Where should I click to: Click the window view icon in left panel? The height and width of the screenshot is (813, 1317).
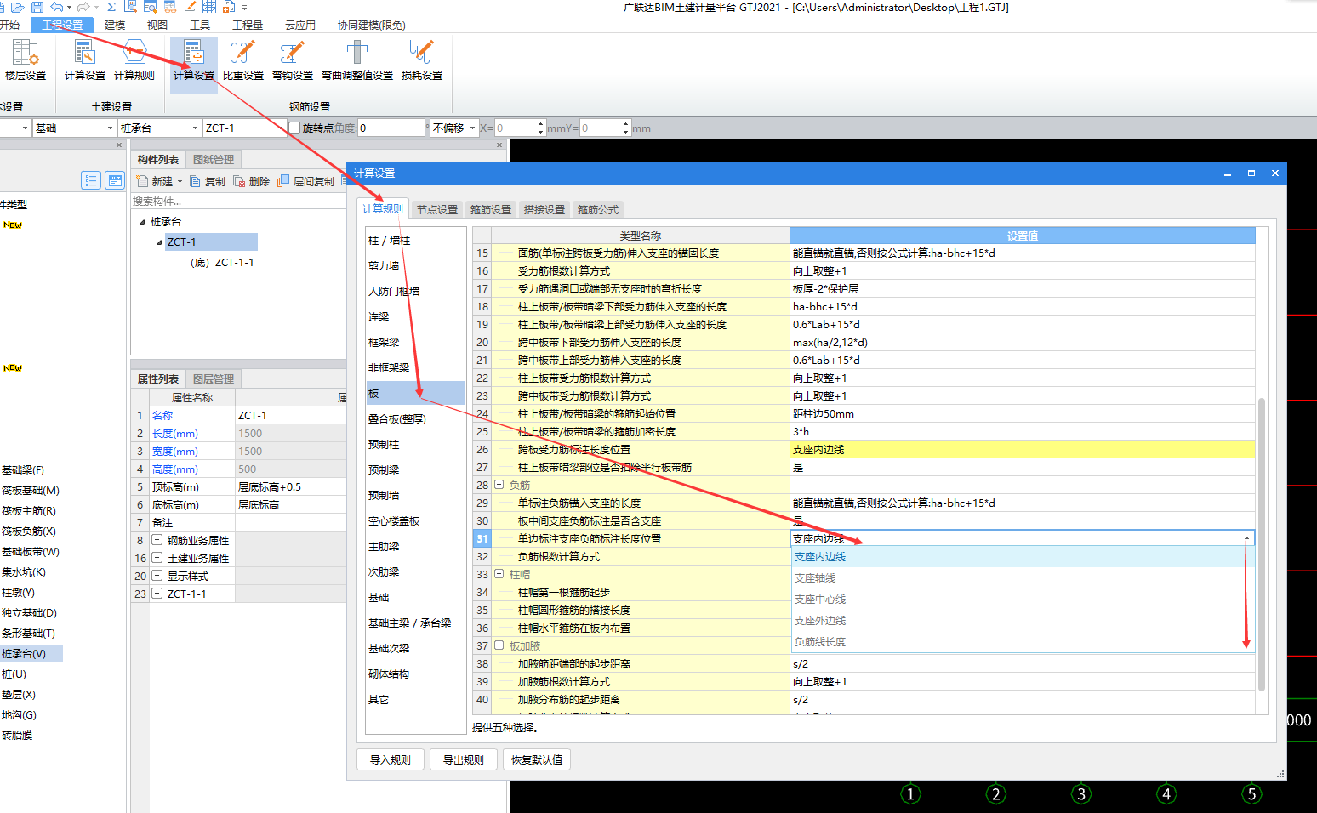point(115,180)
